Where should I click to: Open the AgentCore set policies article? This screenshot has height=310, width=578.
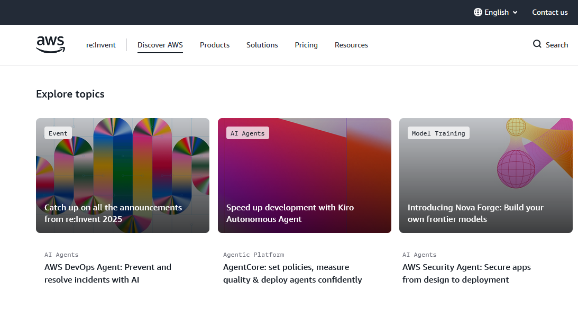tap(292, 273)
